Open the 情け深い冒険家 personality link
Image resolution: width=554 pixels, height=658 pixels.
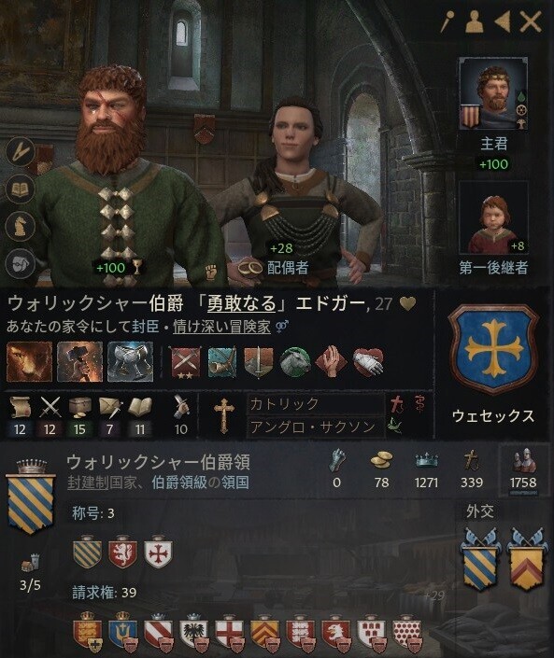click(x=221, y=327)
